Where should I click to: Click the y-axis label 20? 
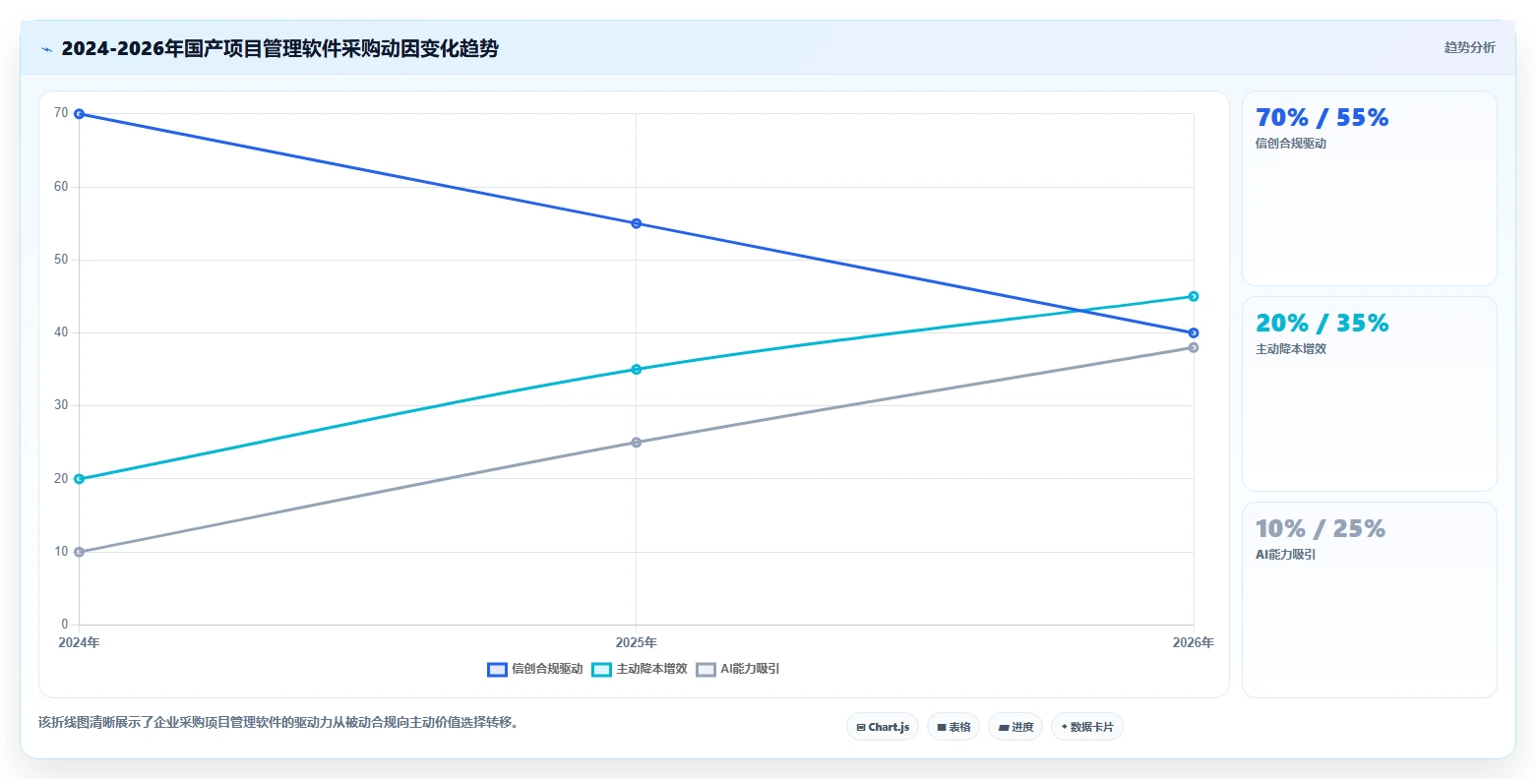tap(61, 479)
